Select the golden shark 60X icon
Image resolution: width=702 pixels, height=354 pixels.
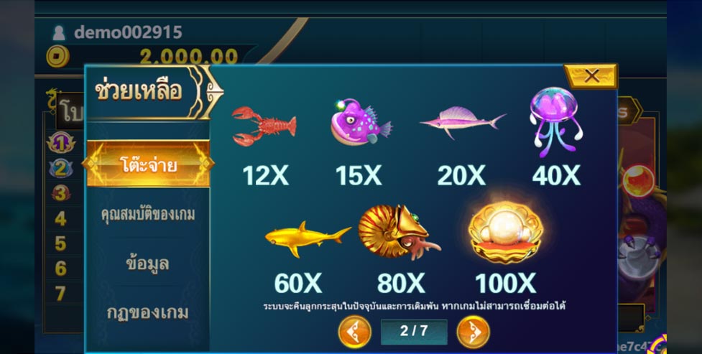[308, 238]
